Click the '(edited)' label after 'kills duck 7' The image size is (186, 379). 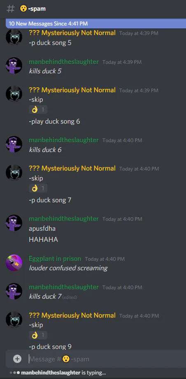[70, 297]
